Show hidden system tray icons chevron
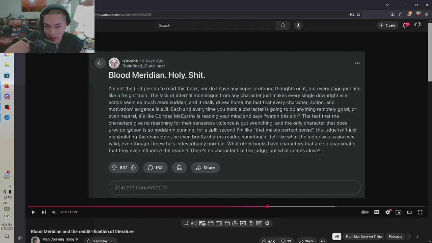The height and width of the screenshot is (243, 432). click(10, 187)
